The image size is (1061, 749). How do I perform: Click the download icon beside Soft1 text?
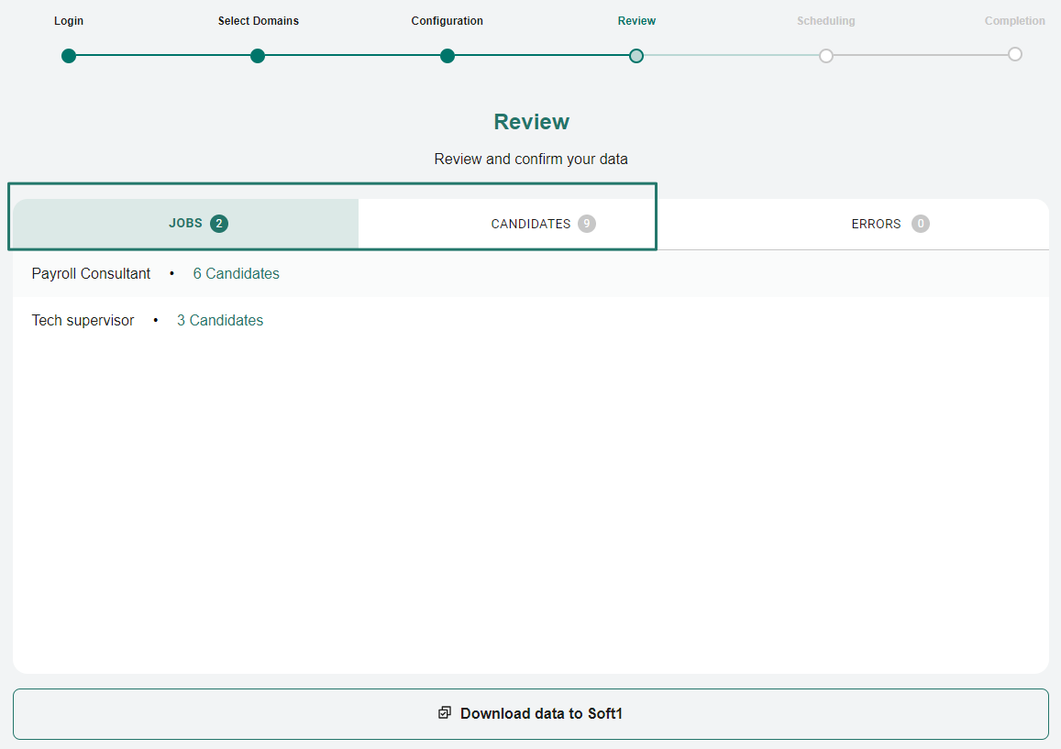click(x=445, y=713)
